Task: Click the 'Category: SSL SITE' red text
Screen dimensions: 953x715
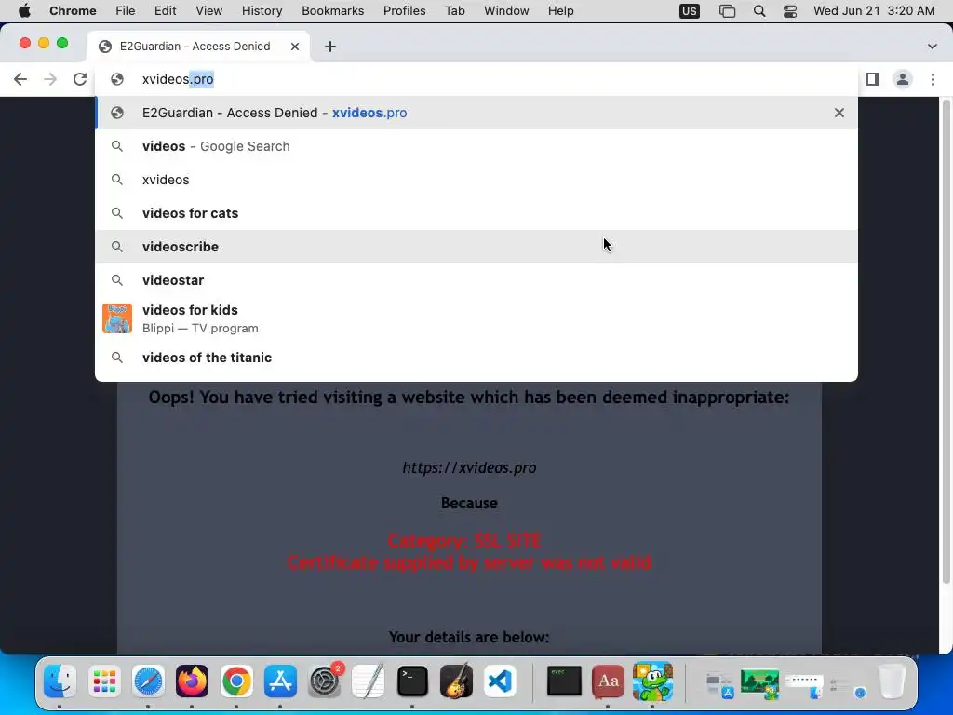Action: tap(464, 541)
